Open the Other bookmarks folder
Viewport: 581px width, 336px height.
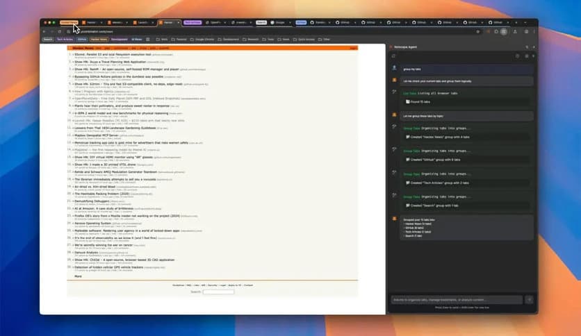click(x=324, y=40)
